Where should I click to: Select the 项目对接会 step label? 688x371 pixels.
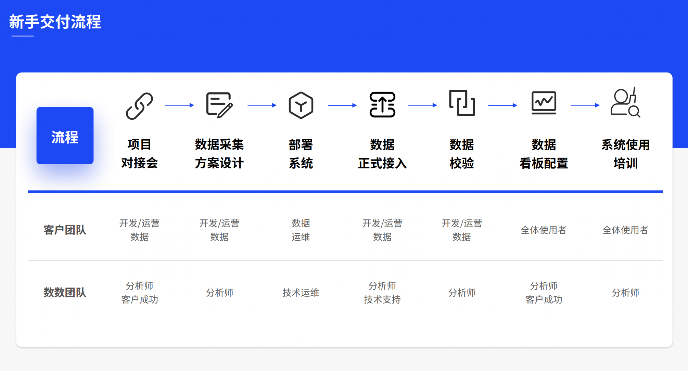tap(139, 154)
